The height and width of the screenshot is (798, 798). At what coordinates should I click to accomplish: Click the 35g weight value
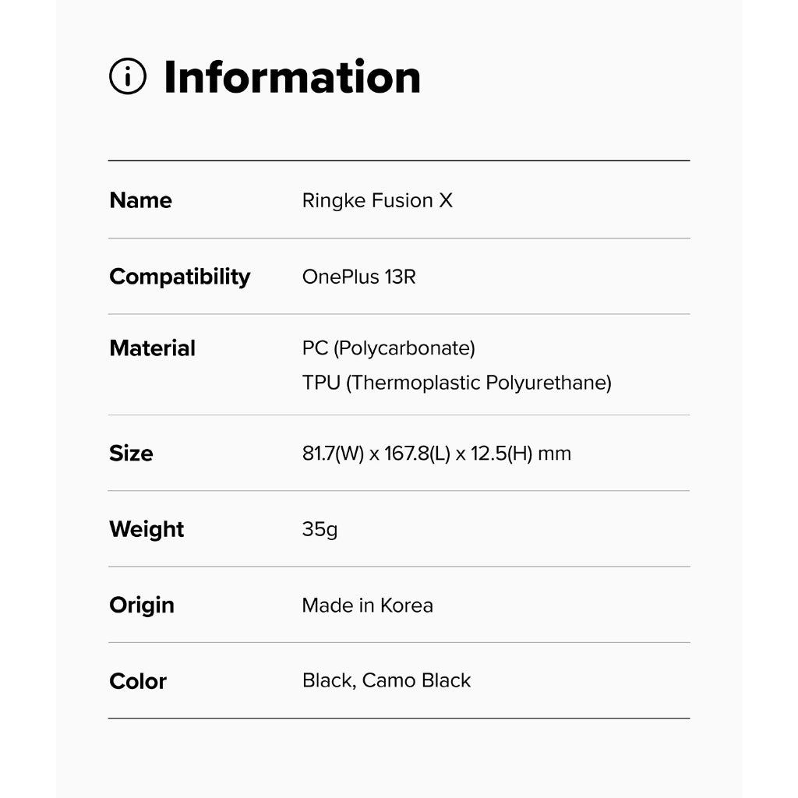point(320,529)
